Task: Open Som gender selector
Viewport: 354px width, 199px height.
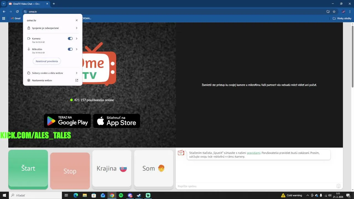Action: click(153, 169)
